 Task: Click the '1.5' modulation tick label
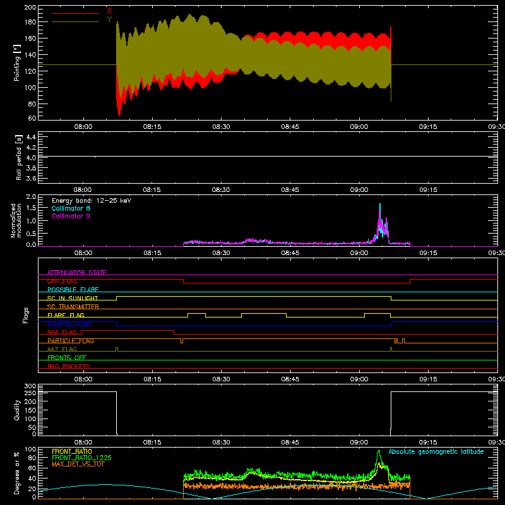[x=31, y=208]
